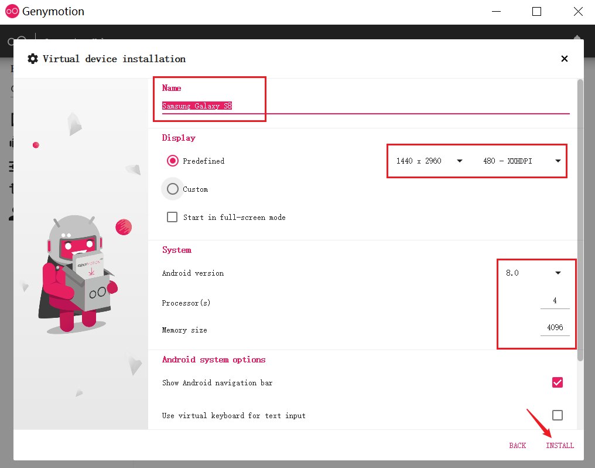Screen dimensions: 595x468
Task: Minimize the Genymotion window
Action: coord(497,11)
